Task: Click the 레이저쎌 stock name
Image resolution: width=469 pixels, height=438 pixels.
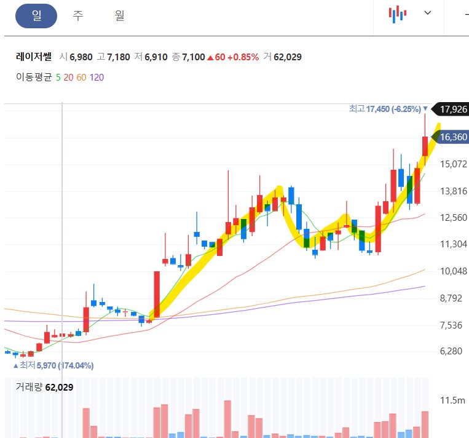Action: coord(33,57)
